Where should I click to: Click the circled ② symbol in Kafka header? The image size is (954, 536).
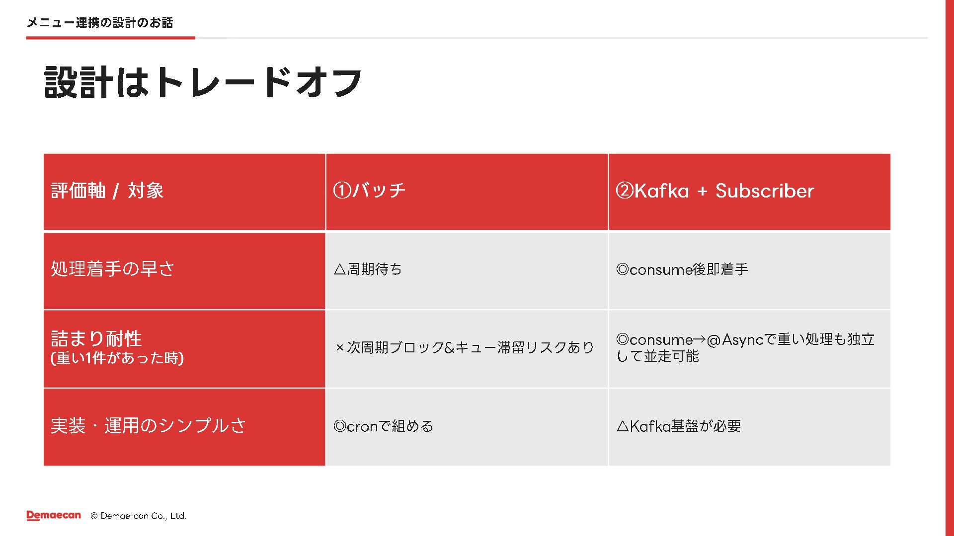(x=625, y=191)
